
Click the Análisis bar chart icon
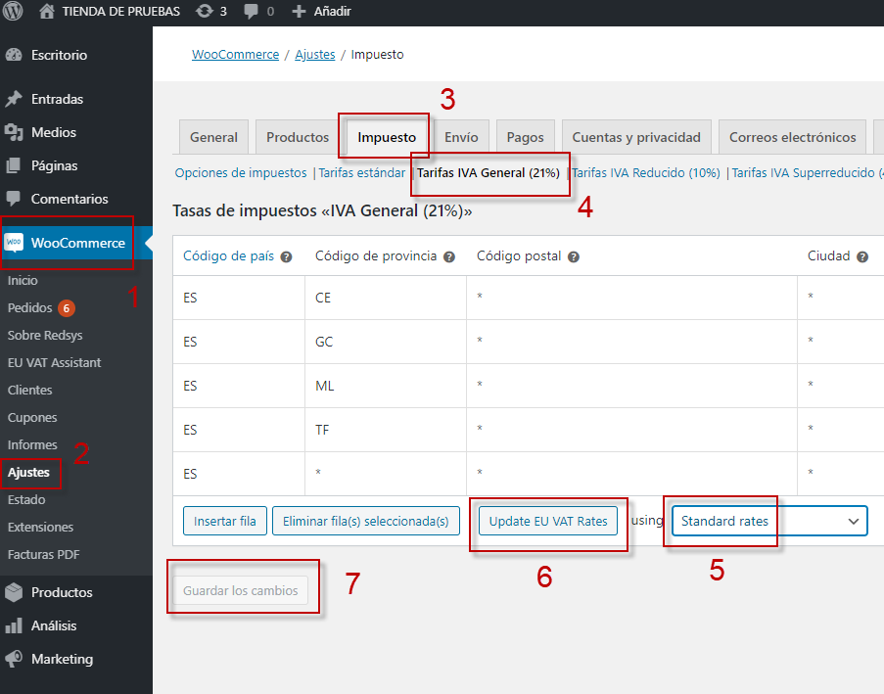pyautogui.click(x=14, y=625)
